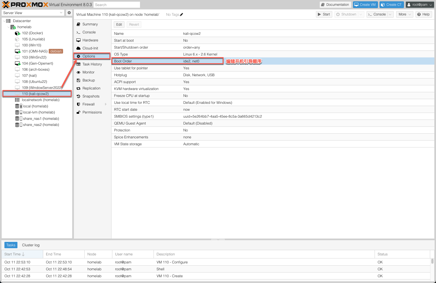Click the Edit button
The width and height of the screenshot is (436, 283).
[119, 25]
